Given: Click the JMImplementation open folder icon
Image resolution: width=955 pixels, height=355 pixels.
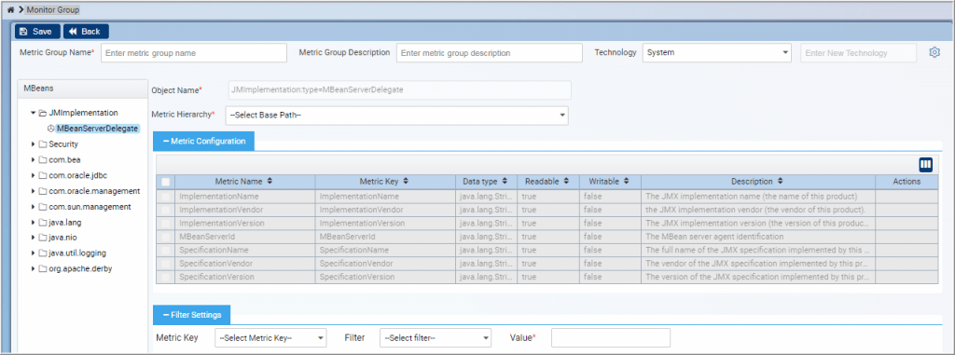Looking at the screenshot, I should tap(43, 113).
